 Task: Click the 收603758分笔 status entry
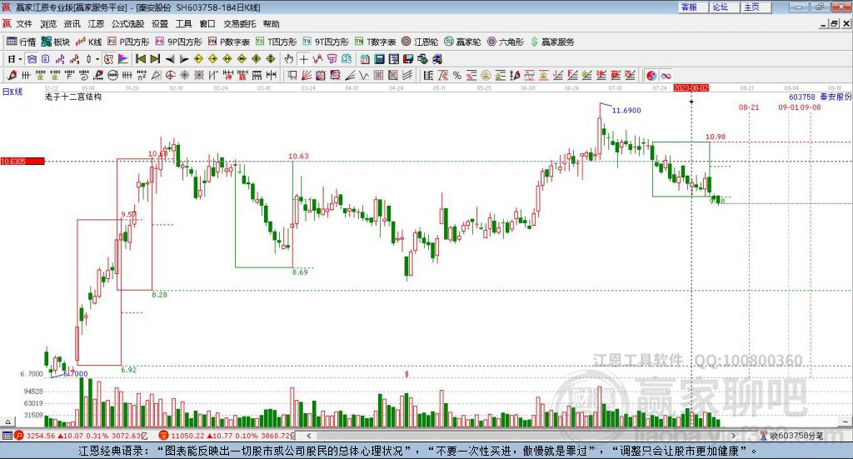coord(796,436)
